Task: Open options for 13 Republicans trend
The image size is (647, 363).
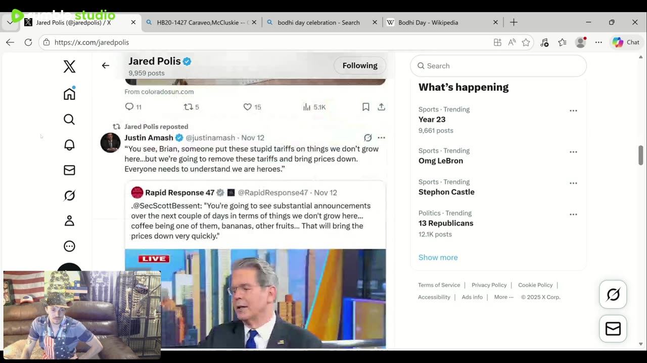Action: [573, 214]
